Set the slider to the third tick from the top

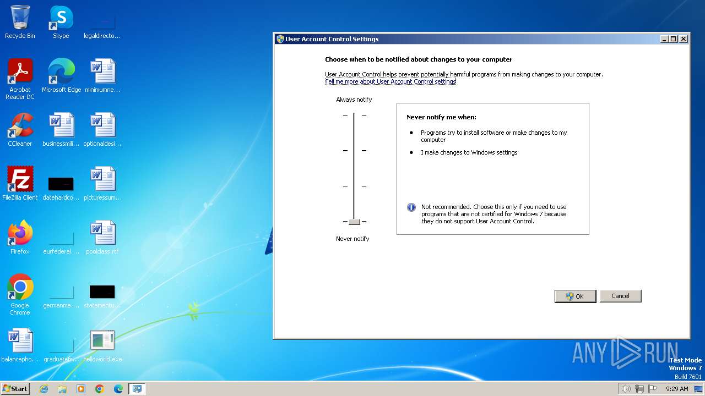(354, 186)
